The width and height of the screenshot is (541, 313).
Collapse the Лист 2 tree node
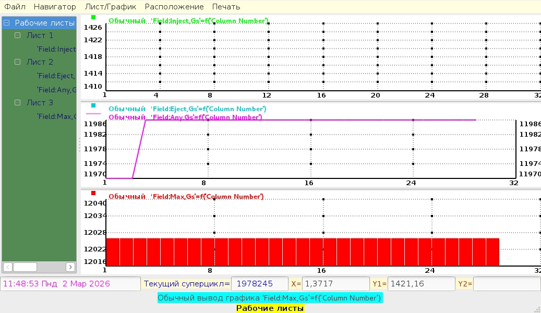click(x=18, y=62)
